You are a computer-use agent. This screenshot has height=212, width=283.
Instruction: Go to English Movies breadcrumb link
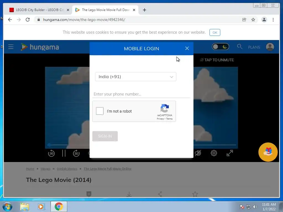click(67, 169)
